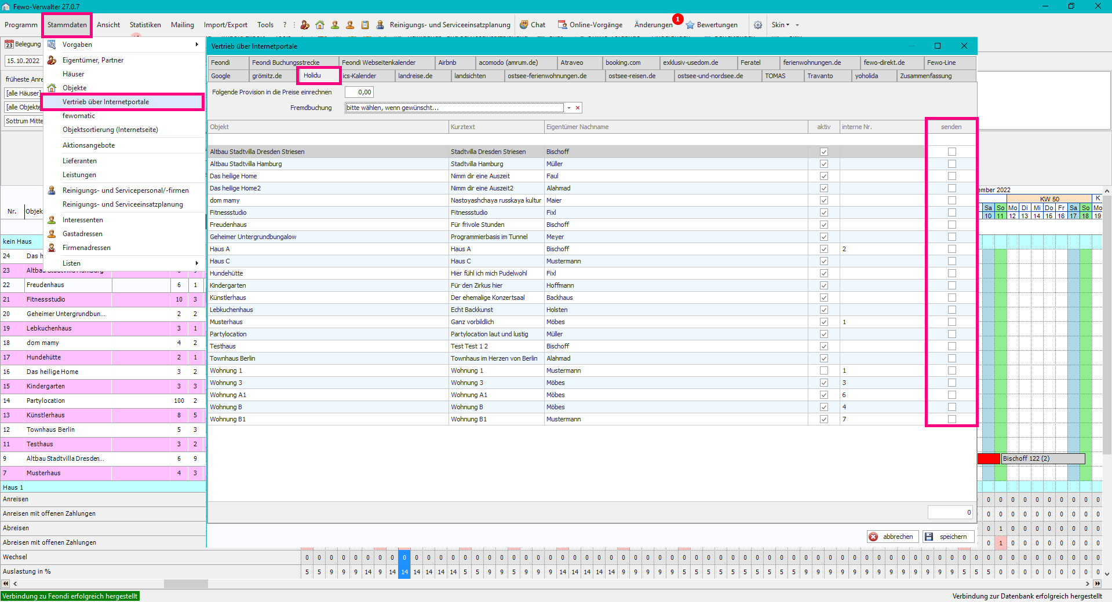Click the blue highlighted day cell in Wechsel row
1112x602 pixels.
pyautogui.click(x=404, y=557)
